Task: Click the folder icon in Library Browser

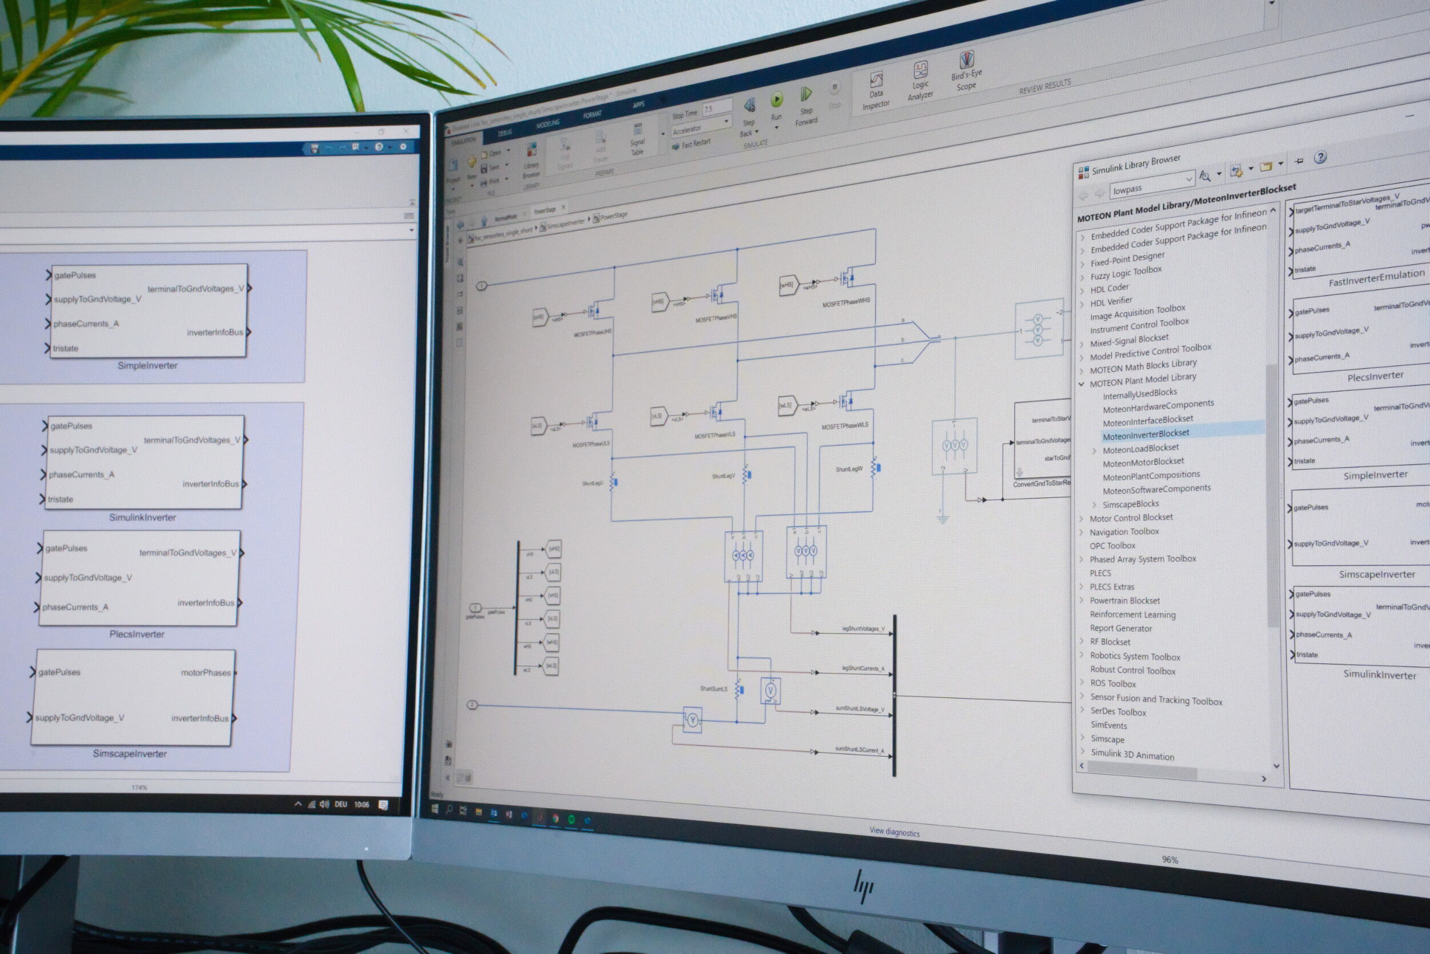Action: point(1266,166)
